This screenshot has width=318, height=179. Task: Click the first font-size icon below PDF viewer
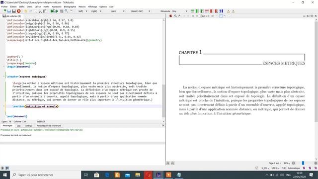[x=168, y=163]
